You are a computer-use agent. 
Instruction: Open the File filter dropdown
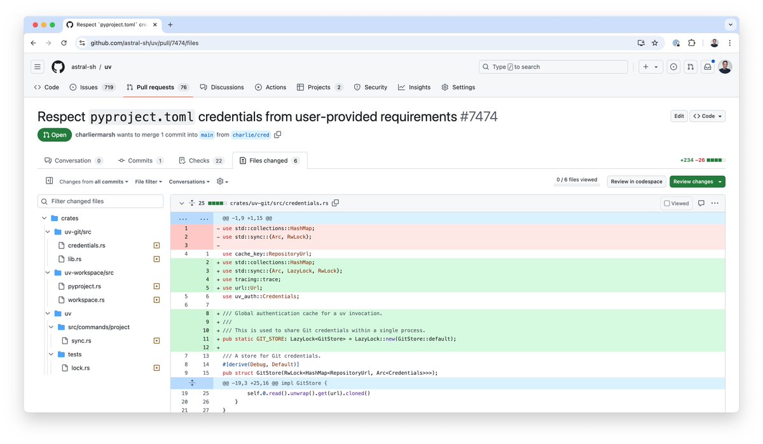coord(148,182)
